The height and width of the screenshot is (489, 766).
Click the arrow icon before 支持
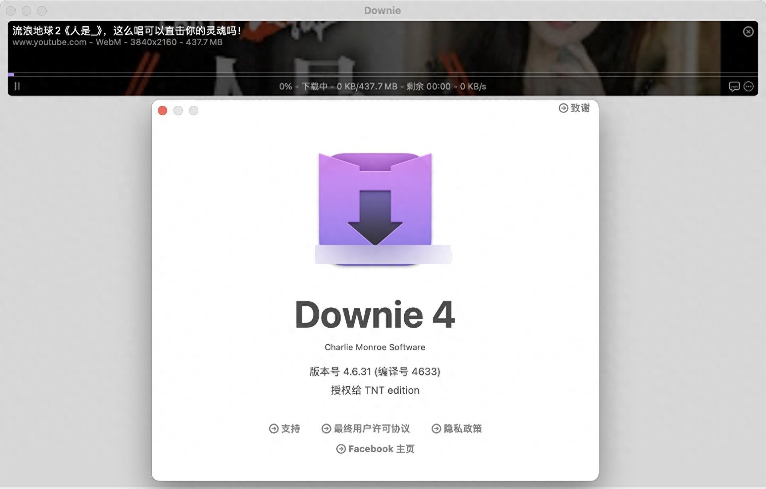tap(273, 429)
